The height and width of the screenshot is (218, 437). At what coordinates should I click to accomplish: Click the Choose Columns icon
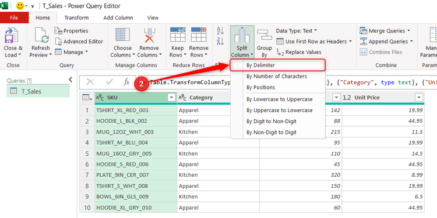pyautogui.click(x=122, y=35)
